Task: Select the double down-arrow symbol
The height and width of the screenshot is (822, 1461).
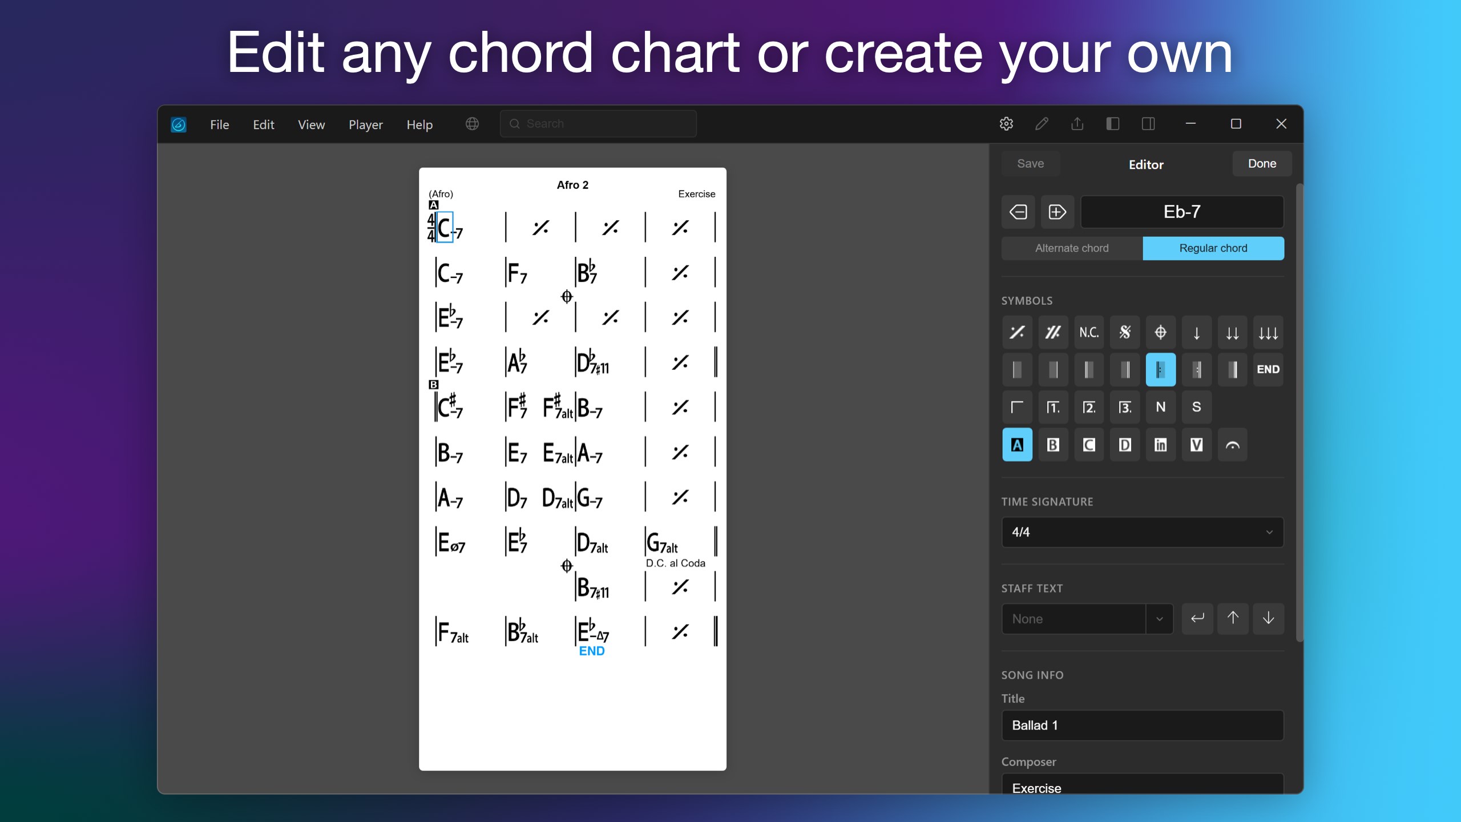Action: coord(1233,332)
